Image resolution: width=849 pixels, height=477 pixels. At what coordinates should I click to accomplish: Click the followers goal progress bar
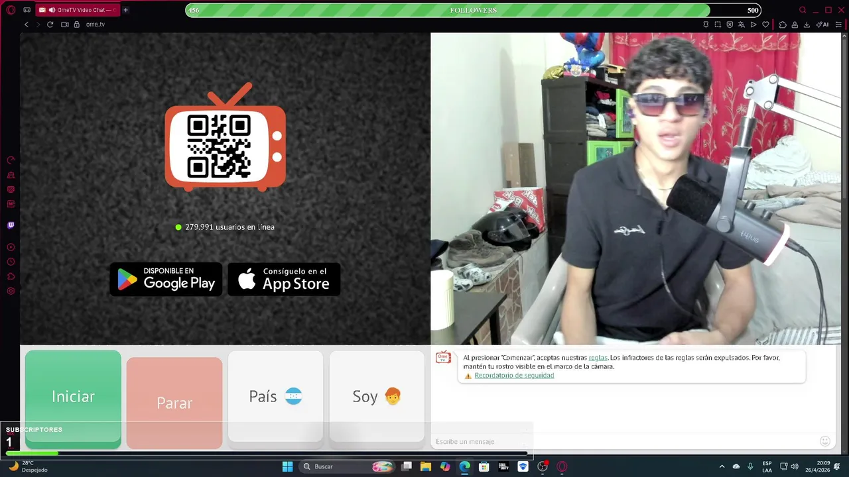(473, 10)
